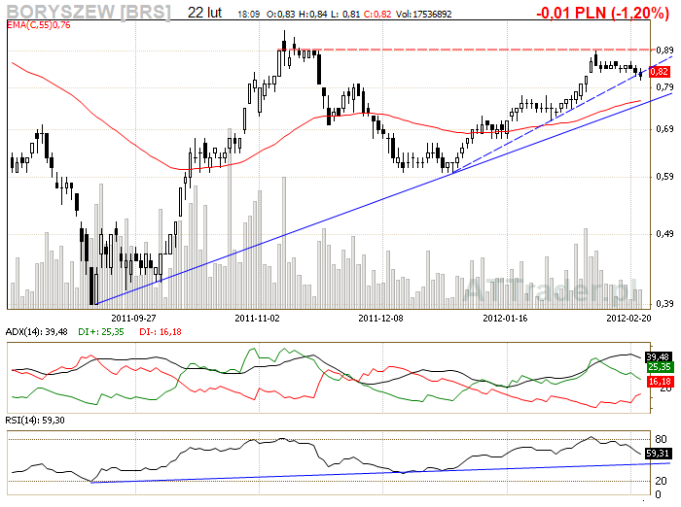Image resolution: width=681 pixels, height=507 pixels.
Task: Click the price change -0,01 PLN (-1,20%)
Action: pos(602,13)
